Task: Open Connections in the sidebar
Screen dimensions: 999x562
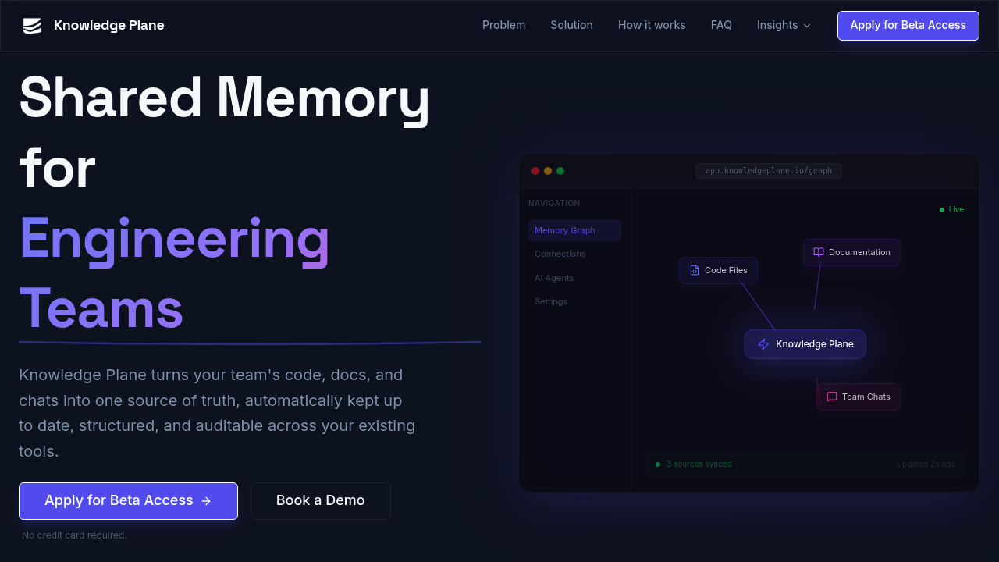Action: coord(560,254)
